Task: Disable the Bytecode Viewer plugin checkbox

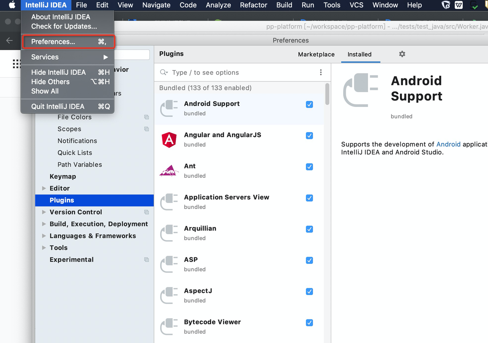Action: pos(310,323)
